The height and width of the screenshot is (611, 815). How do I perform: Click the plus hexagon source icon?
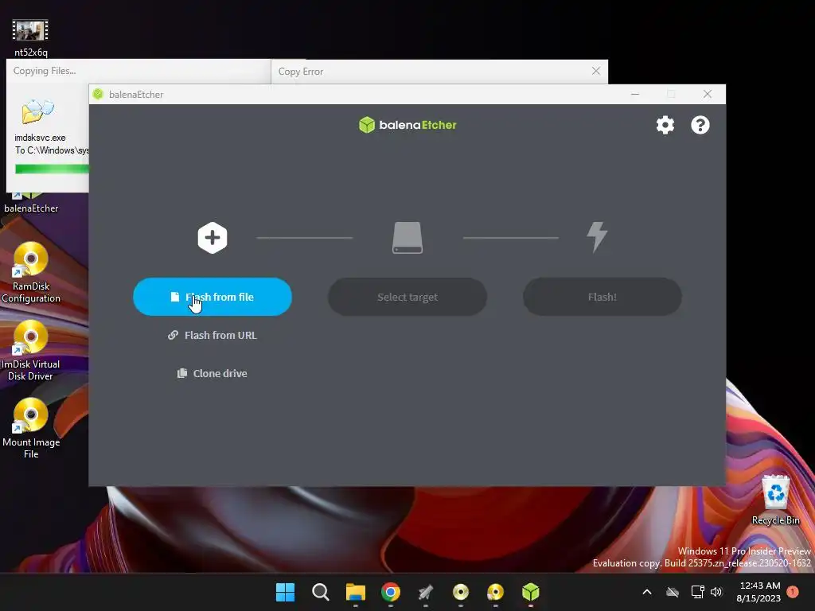(212, 238)
